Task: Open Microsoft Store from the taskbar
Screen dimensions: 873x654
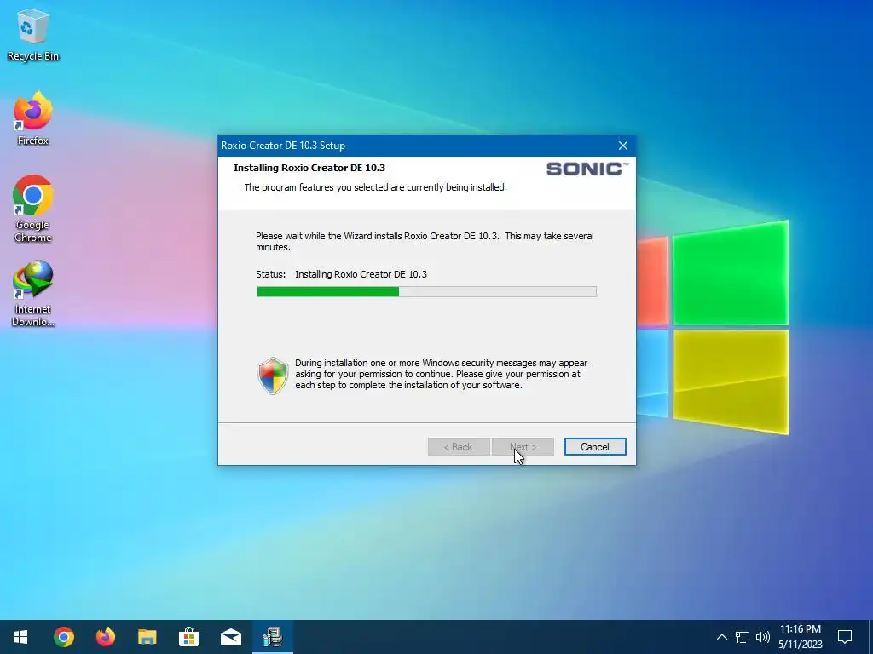Action: click(188, 637)
